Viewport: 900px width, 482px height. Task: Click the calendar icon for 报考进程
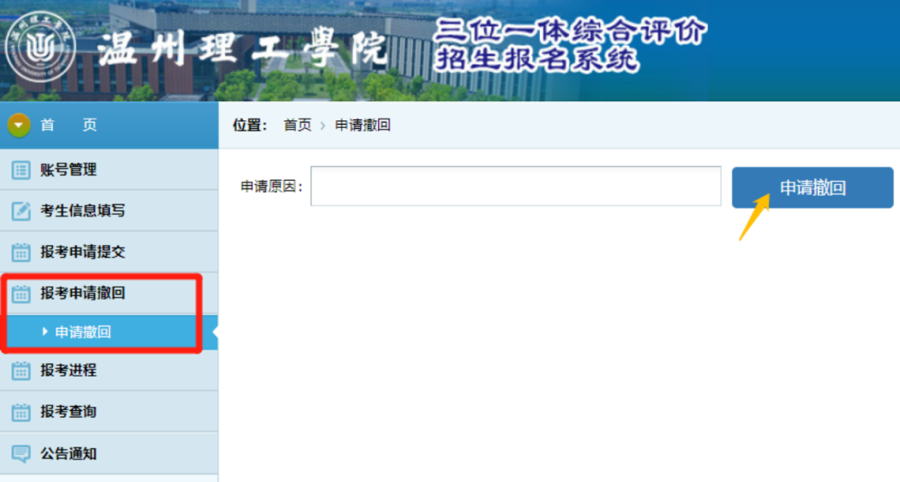click(x=21, y=371)
